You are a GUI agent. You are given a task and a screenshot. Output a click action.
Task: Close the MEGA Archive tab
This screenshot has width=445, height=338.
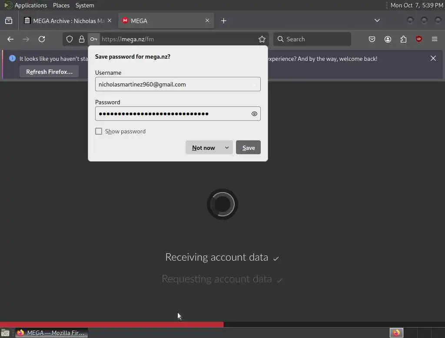(x=110, y=21)
